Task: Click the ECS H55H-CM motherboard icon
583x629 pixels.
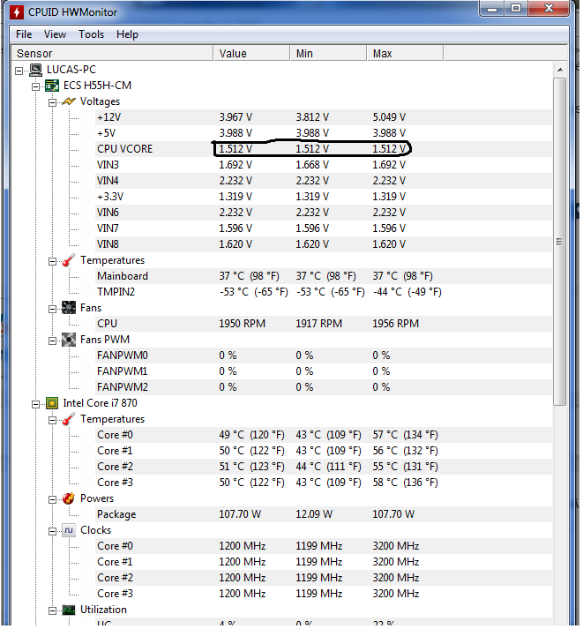Action: (x=52, y=86)
